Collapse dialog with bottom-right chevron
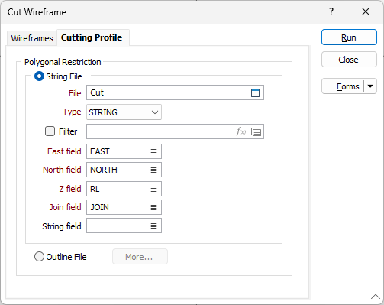This screenshot has height=305, width=384. [376, 297]
